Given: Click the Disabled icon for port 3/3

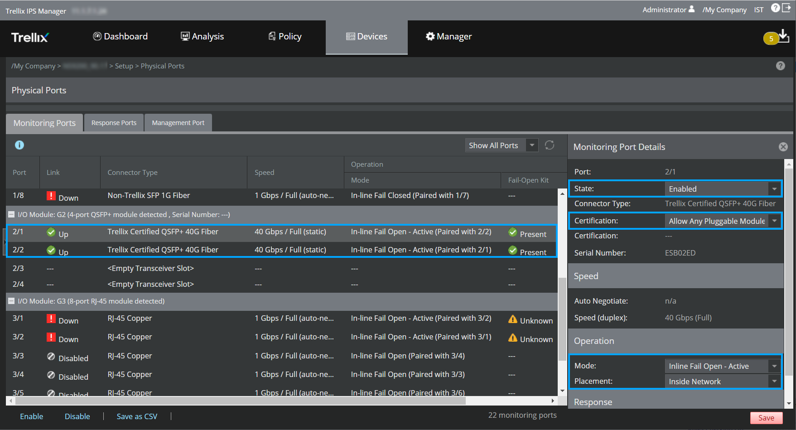Looking at the screenshot, I should [51, 356].
